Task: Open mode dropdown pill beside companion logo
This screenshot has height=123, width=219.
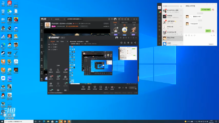Action: (x=63, y=38)
